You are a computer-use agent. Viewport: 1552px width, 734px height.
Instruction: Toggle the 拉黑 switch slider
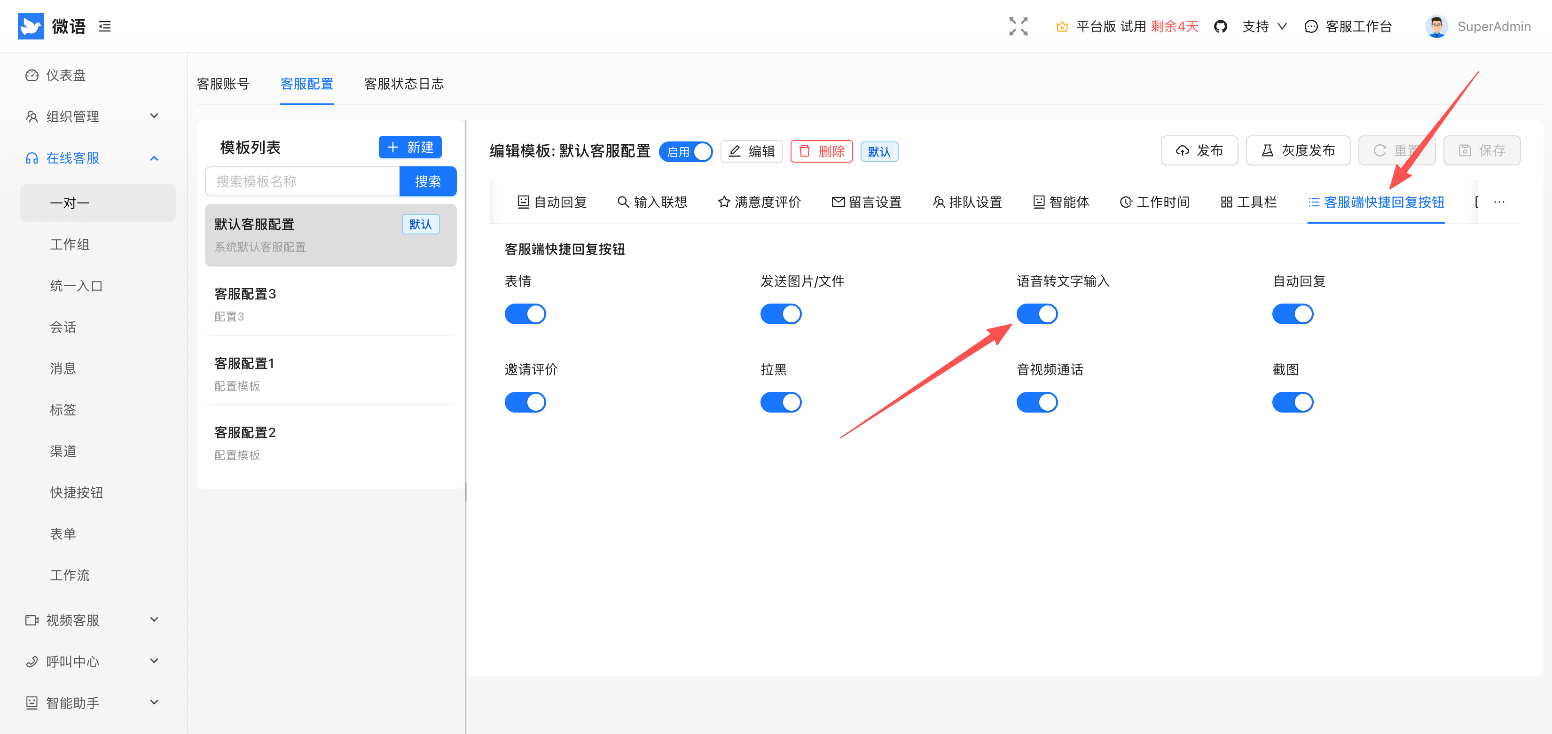click(x=780, y=402)
